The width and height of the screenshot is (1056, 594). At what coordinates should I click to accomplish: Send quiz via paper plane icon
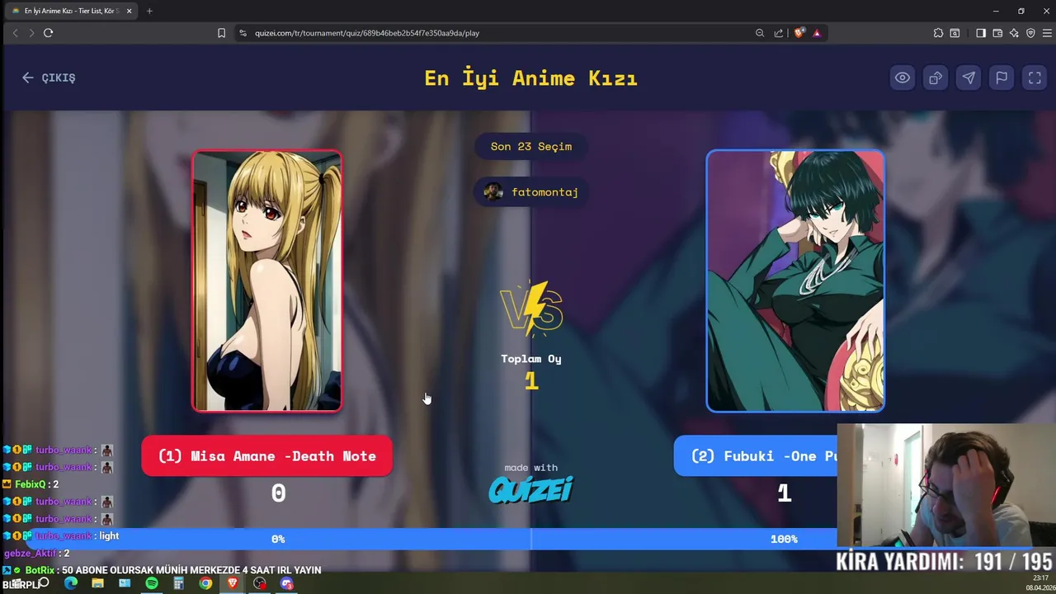pyautogui.click(x=969, y=78)
